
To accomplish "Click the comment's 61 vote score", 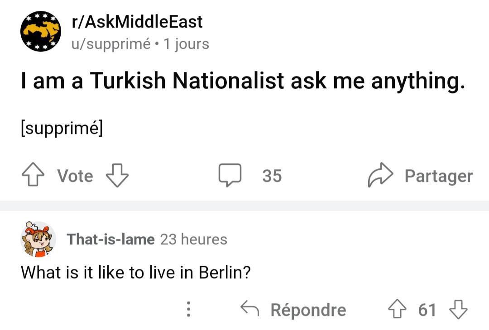I will pos(427,310).
